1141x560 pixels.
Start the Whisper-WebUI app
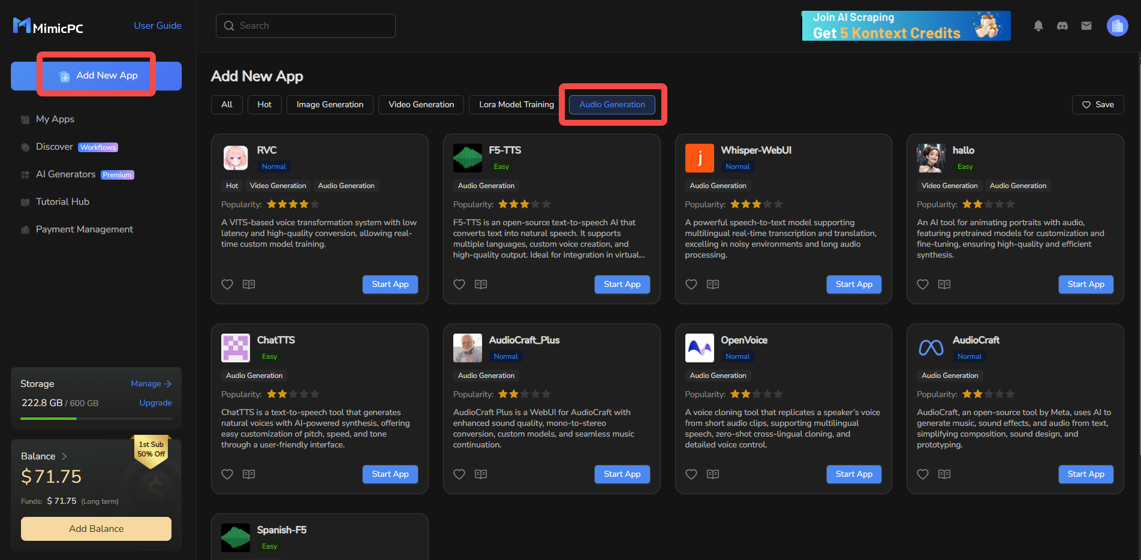click(x=854, y=284)
